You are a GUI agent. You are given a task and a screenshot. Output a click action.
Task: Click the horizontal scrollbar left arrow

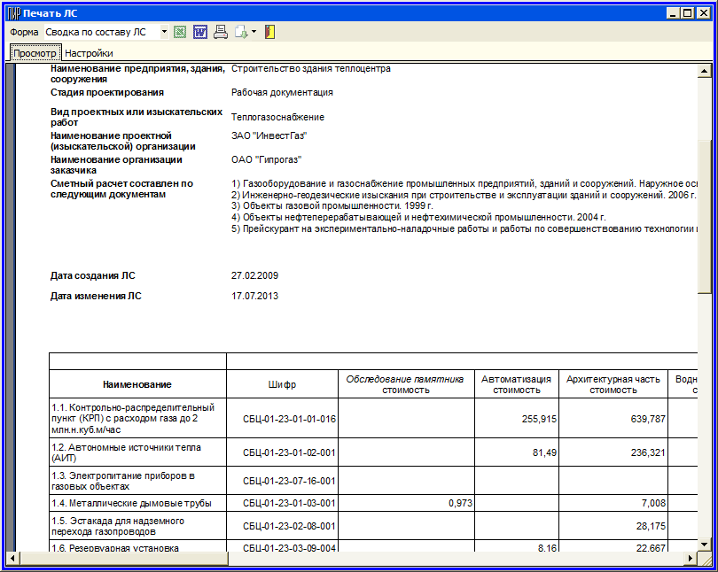12,558
